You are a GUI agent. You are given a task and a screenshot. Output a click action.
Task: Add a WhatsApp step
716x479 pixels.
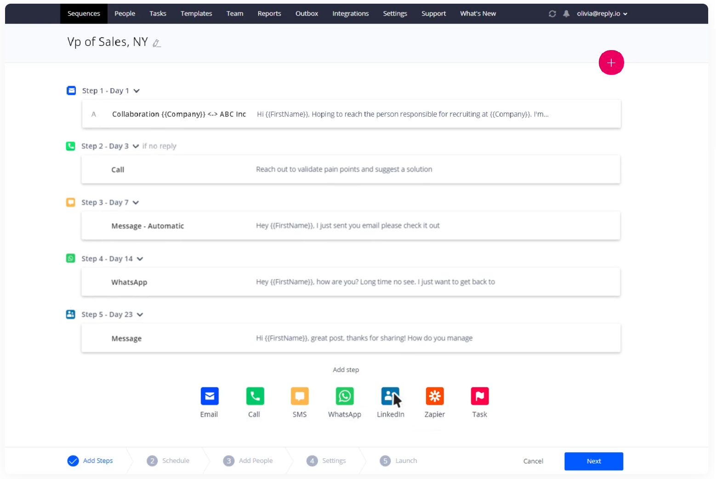point(344,396)
